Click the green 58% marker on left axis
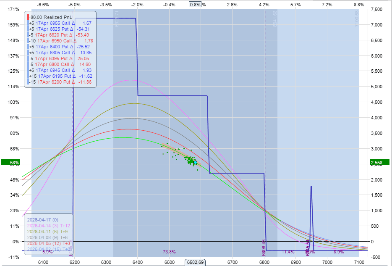Screen dimensions: 392x266 click(10, 162)
